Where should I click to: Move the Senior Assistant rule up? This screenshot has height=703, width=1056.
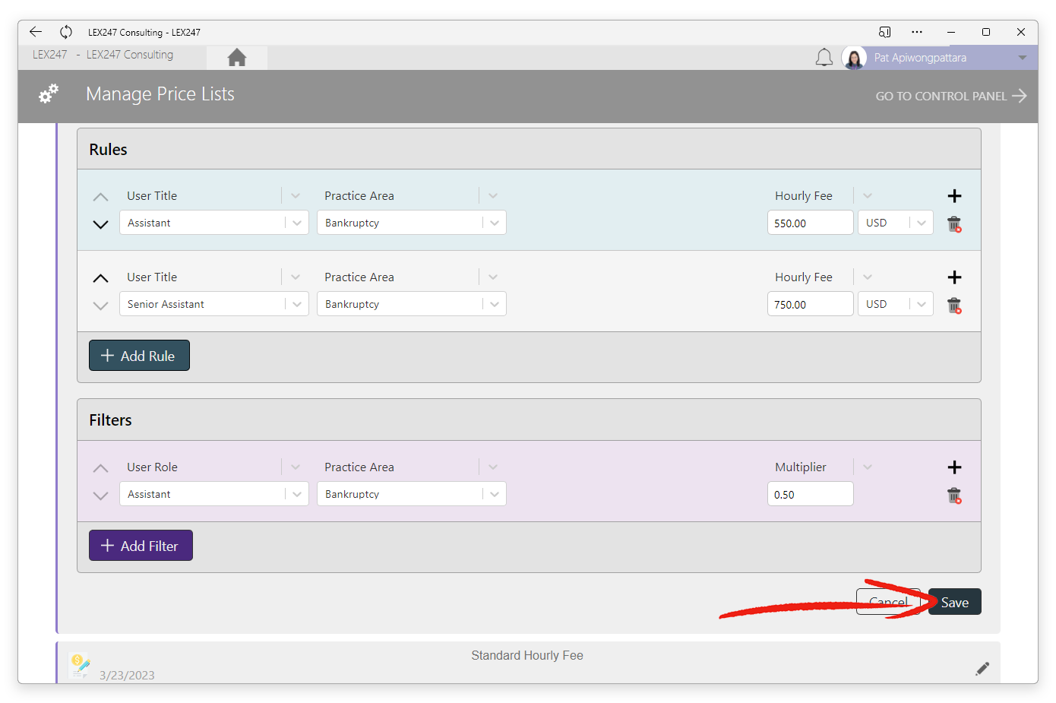pyautogui.click(x=100, y=278)
